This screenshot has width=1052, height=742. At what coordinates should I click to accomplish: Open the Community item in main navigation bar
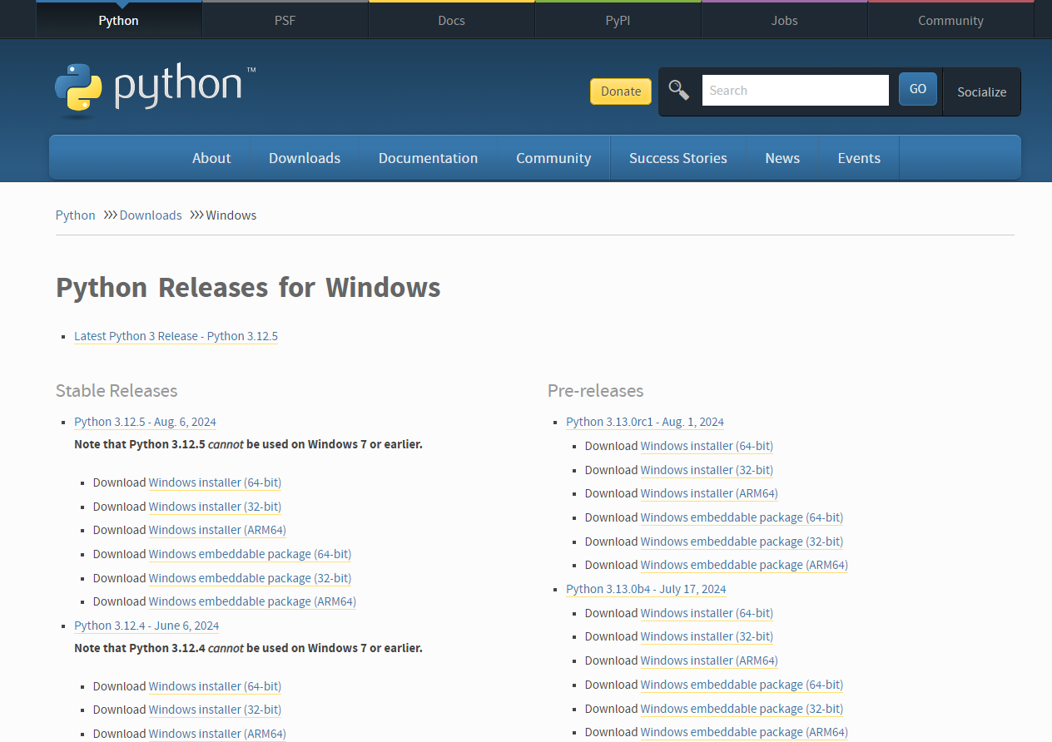click(x=553, y=158)
